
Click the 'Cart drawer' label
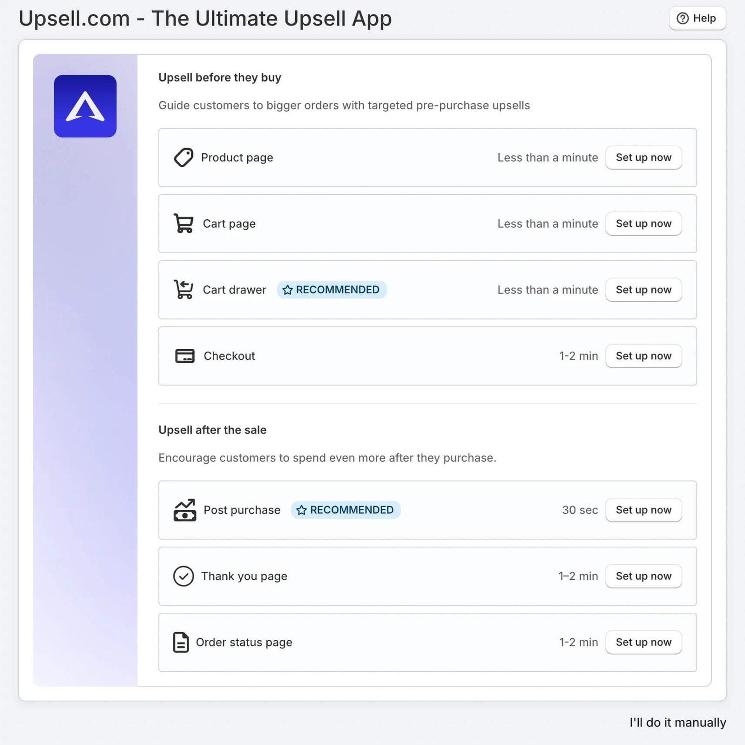coord(235,290)
